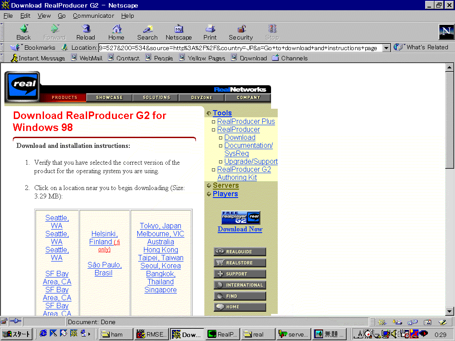
Task: Select the SHOWCASE site tab
Action: [x=109, y=98]
